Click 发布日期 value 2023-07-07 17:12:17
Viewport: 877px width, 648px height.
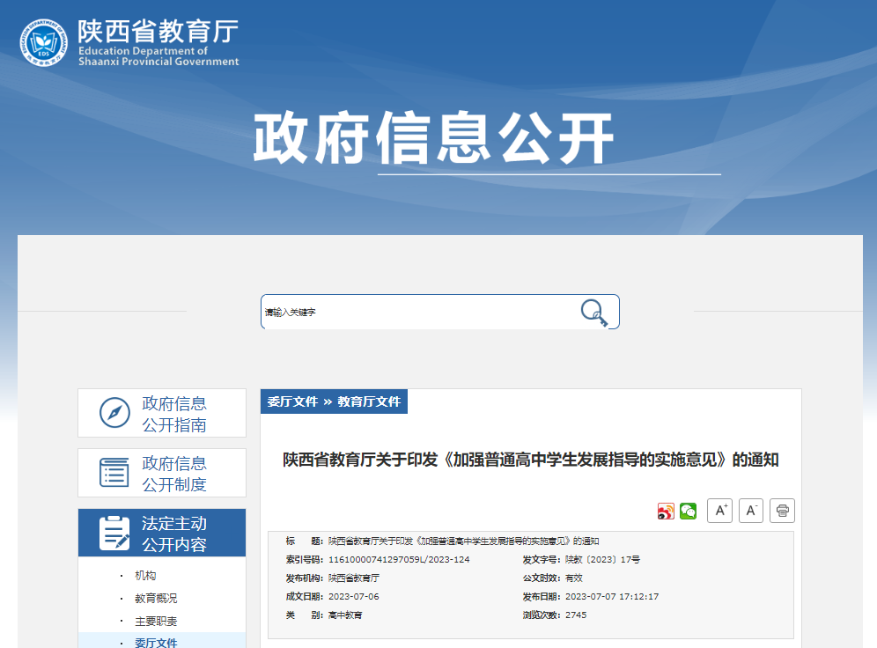(612, 597)
